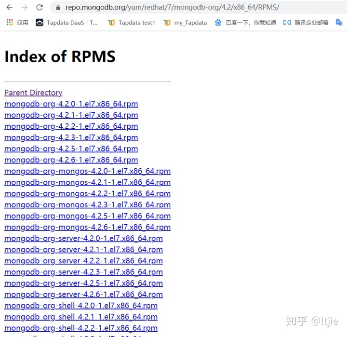This screenshot has height=337, width=347.
Task: Go to the Parent Directory link
Action: point(33,93)
